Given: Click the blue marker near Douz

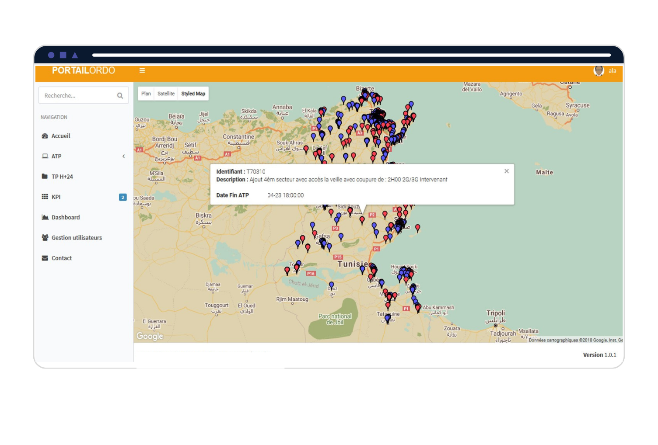Looking at the screenshot, I should (332, 285).
